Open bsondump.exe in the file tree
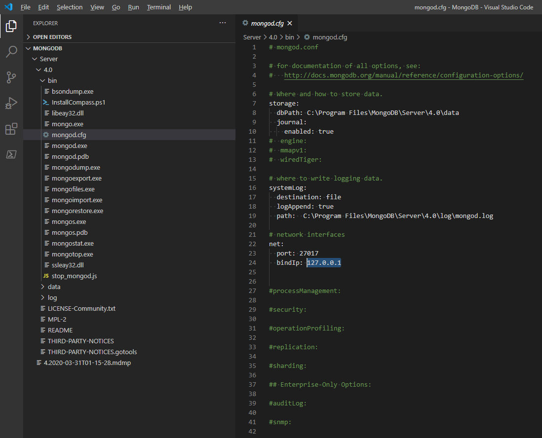The image size is (542, 438). click(129, 91)
